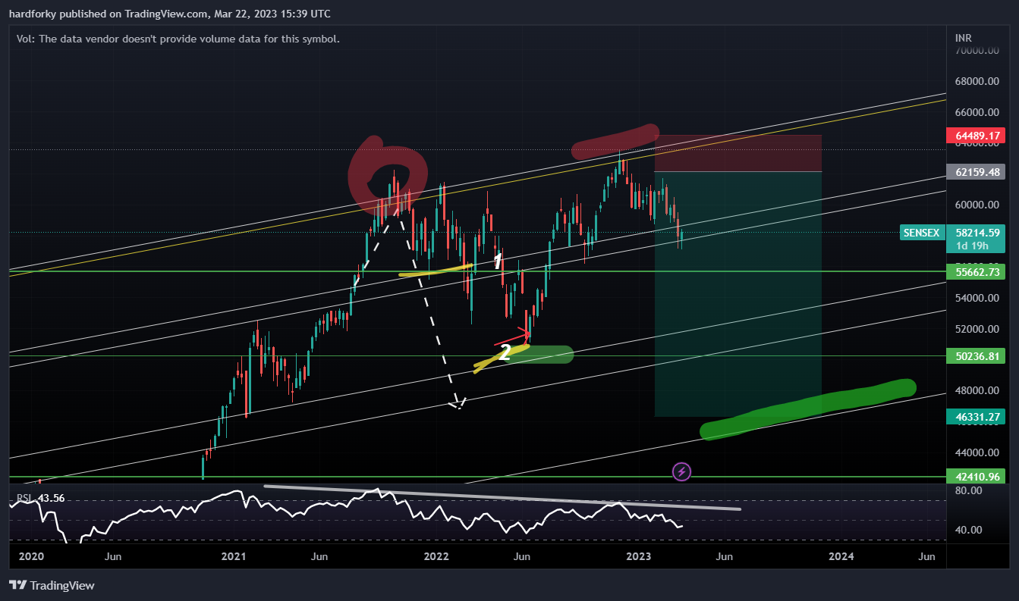Click the 2024 label on time axis
The width and height of the screenshot is (1019, 601).
coord(841,556)
